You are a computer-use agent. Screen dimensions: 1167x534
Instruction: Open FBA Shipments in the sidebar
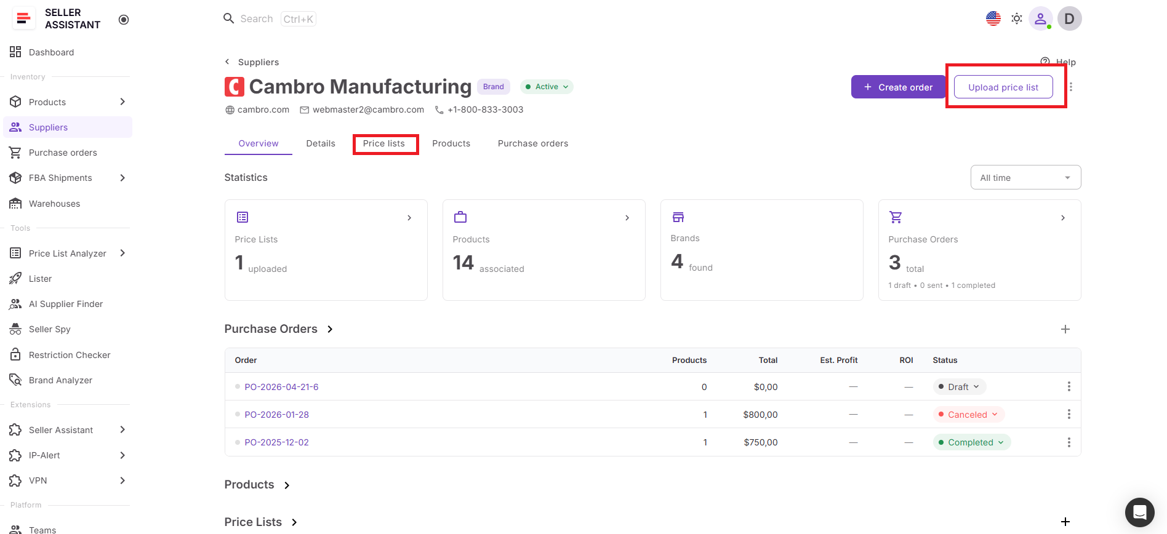pyautogui.click(x=60, y=178)
